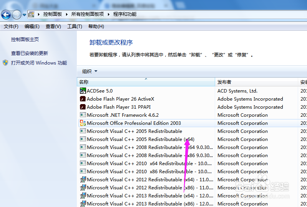Expand arrow before 程序和功能 breadcrumb
This screenshot has height=207, width=307.
[109, 14]
